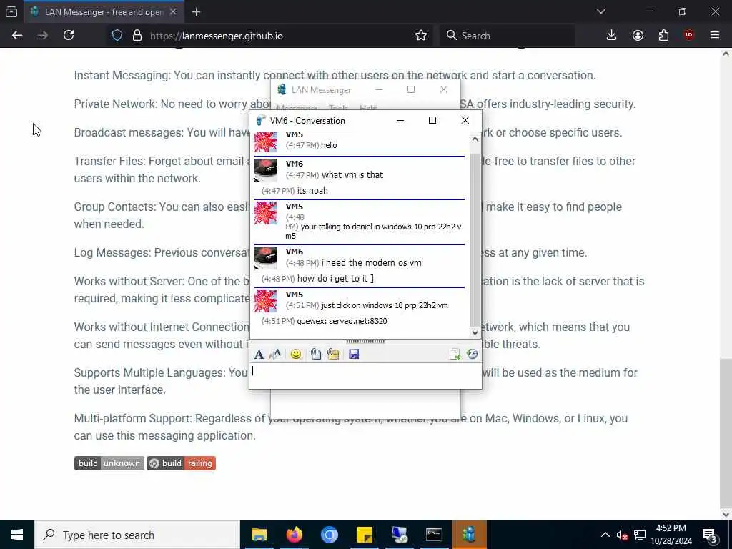The height and width of the screenshot is (549, 732).
Task: Click the scroll up arrow in the conversation log
Action: click(x=475, y=139)
